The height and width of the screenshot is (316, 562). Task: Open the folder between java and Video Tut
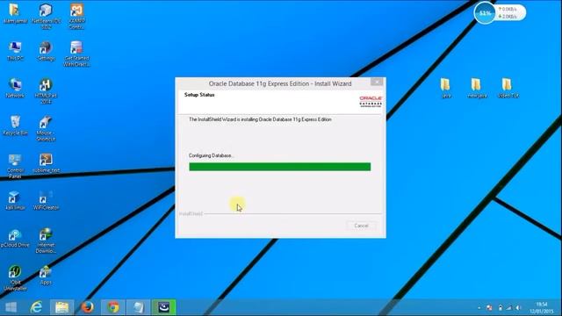click(477, 88)
